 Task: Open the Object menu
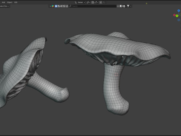click(9, 2)
